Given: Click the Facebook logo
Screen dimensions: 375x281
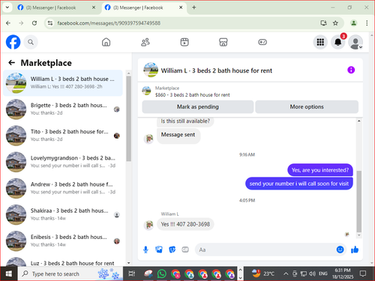Looking at the screenshot, I should pyautogui.click(x=13, y=42).
